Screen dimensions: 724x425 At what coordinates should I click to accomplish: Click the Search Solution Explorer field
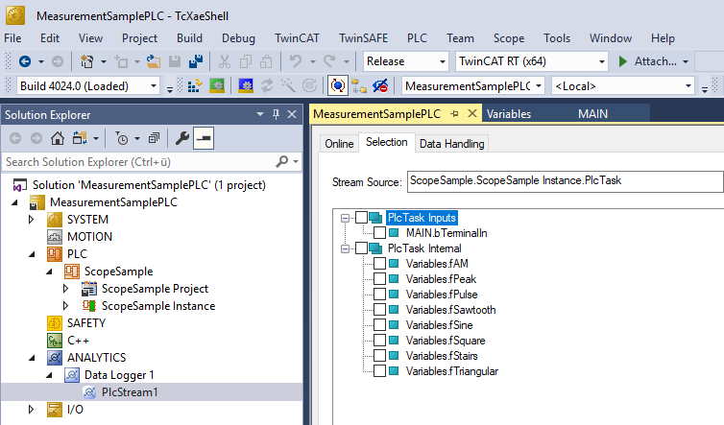(x=138, y=162)
